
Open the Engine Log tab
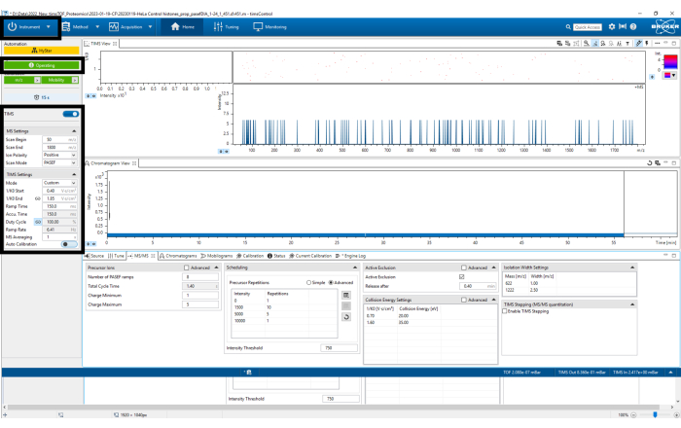351,256
